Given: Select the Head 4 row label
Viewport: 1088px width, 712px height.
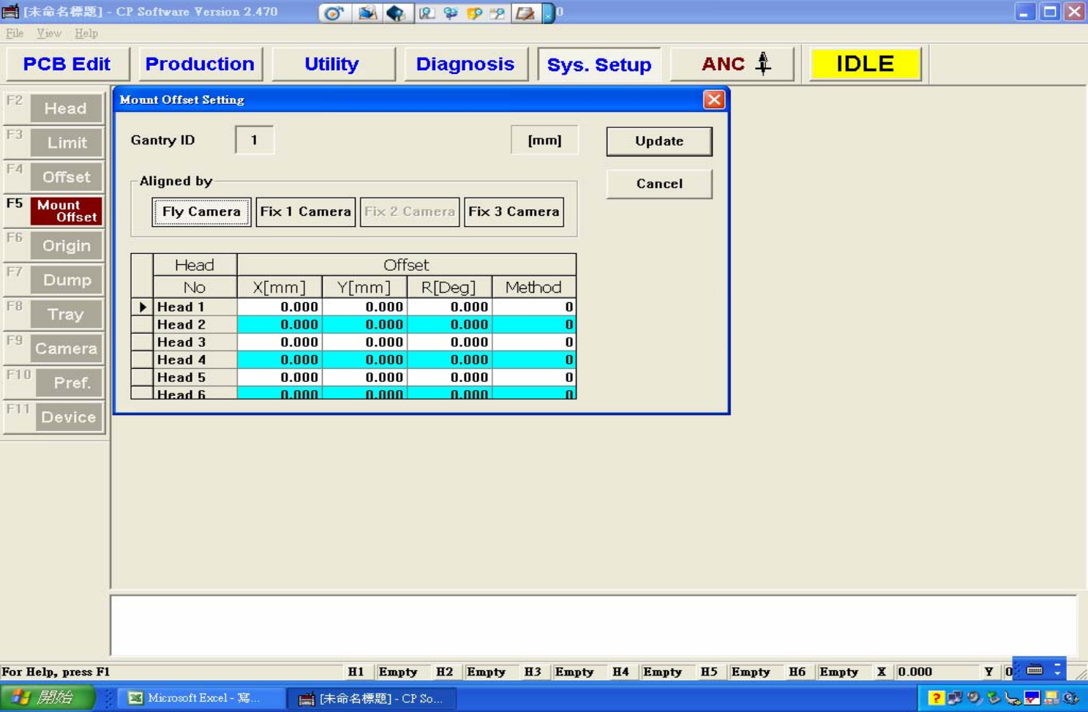Looking at the screenshot, I should point(195,359).
